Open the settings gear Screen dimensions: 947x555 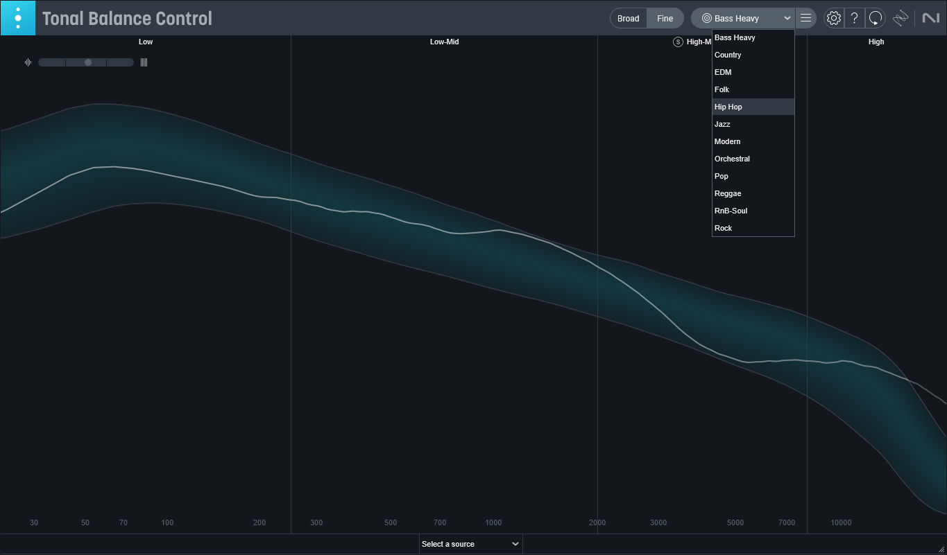tap(834, 19)
